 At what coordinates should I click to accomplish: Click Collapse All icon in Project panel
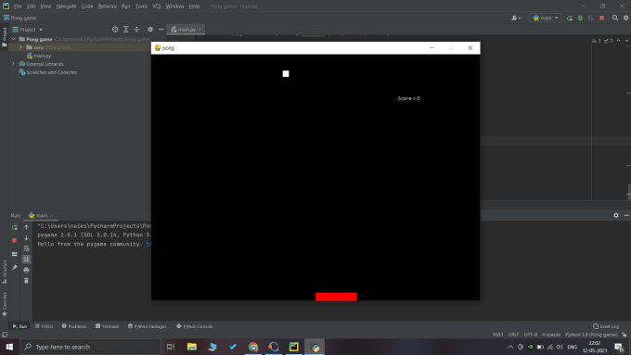136,30
